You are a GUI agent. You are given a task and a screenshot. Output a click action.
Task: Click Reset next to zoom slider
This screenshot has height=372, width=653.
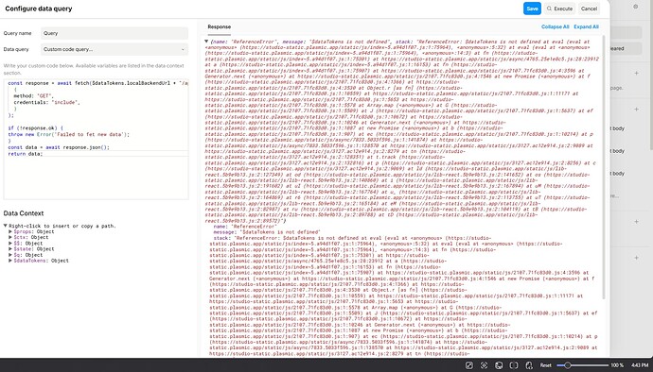point(545,365)
